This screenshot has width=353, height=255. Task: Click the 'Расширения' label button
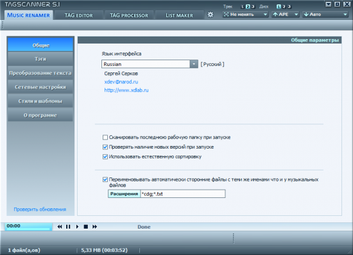[x=125, y=193]
